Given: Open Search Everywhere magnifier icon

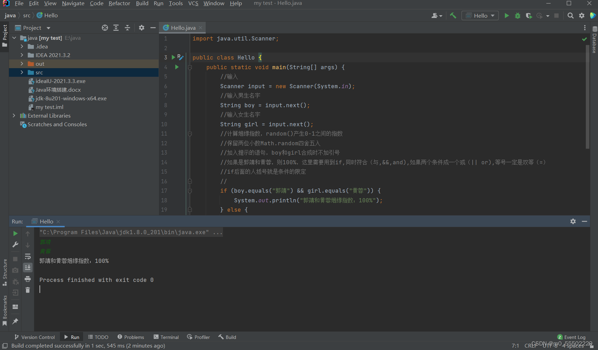Looking at the screenshot, I should [570, 16].
